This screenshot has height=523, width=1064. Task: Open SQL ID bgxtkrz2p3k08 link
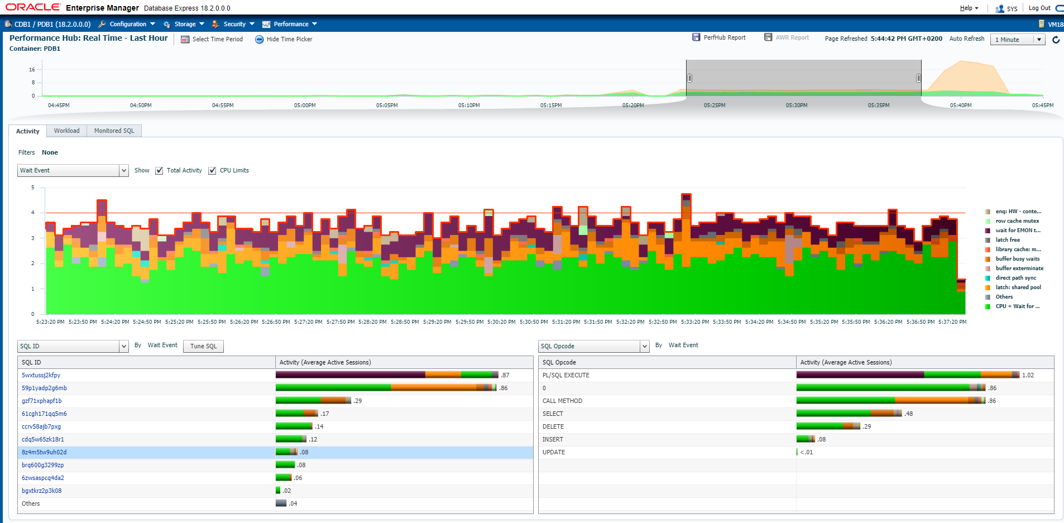[x=42, y=491]
